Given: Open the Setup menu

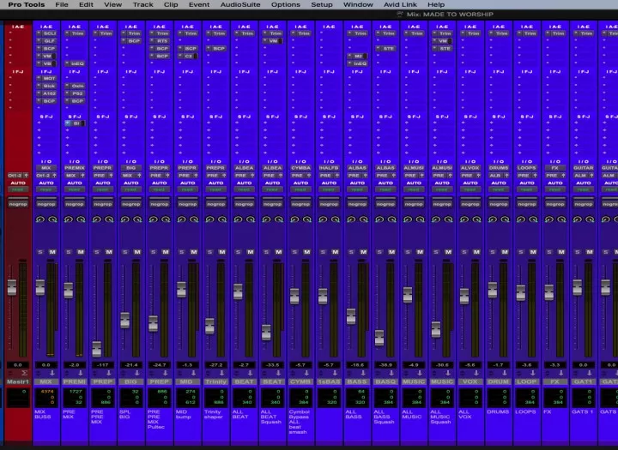Looking at the screenshot, I should coord(322,5).
